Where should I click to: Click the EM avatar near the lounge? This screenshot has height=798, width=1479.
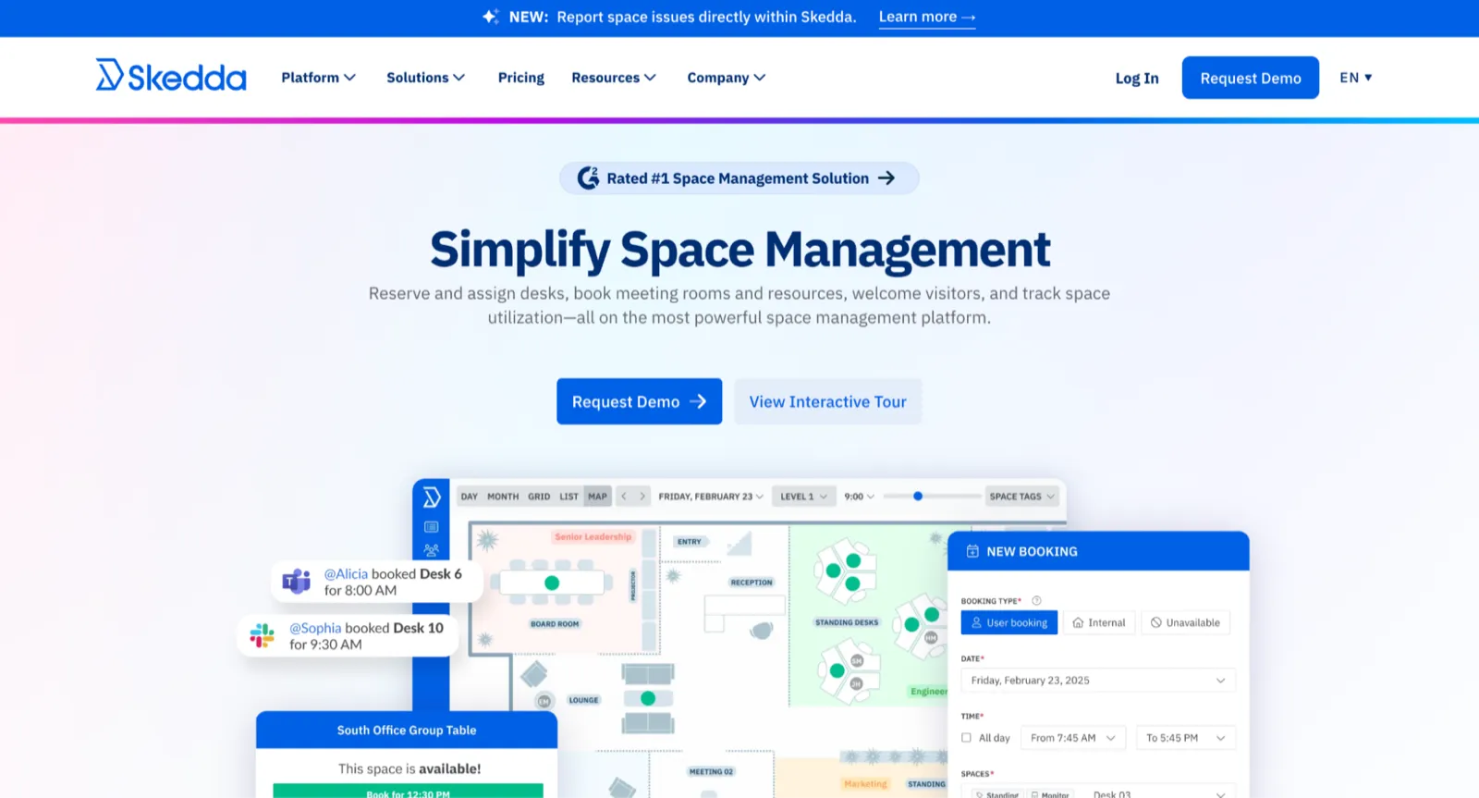tap(544, 701)
